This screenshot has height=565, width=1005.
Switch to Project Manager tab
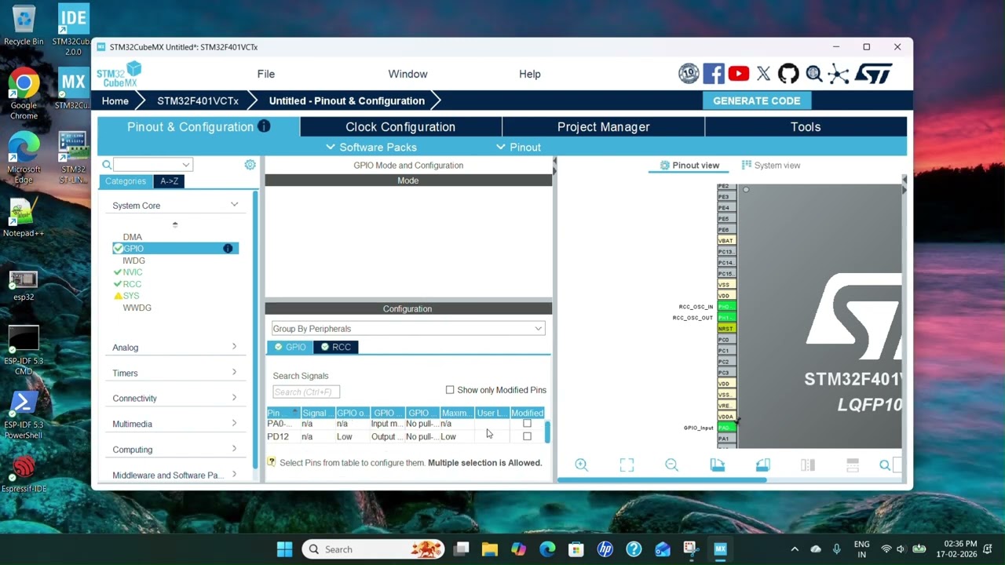click(x=603, y=127)
